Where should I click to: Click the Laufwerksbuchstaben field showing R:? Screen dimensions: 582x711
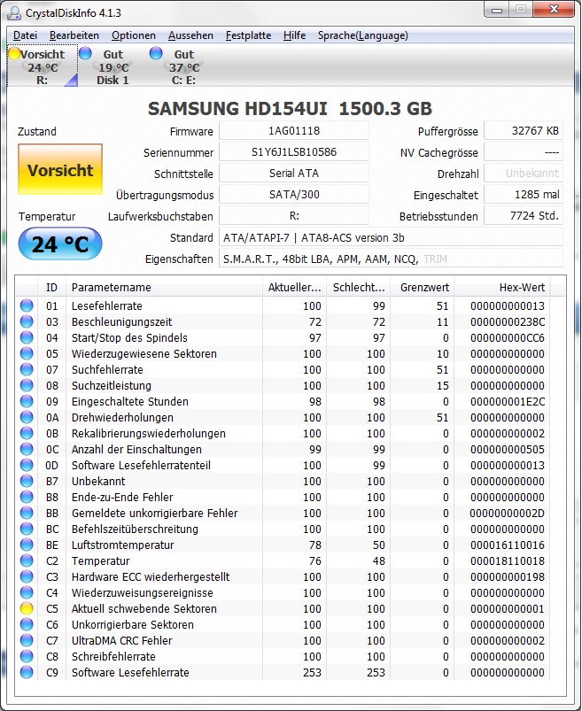pyautogui.click(x=294, y=216)
